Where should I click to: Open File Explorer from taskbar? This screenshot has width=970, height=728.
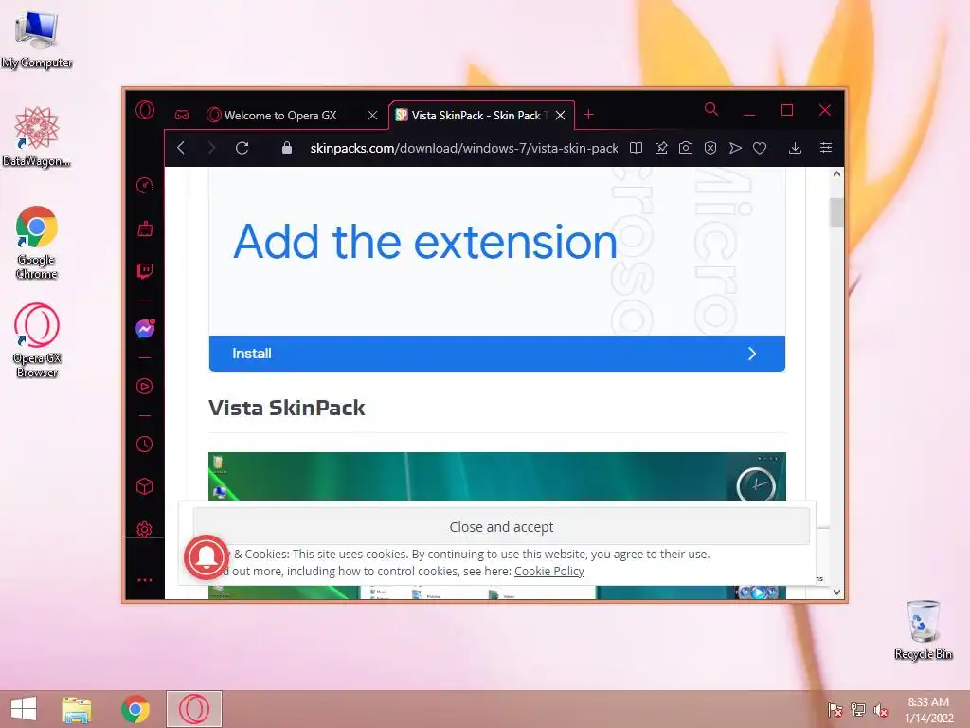77,709
